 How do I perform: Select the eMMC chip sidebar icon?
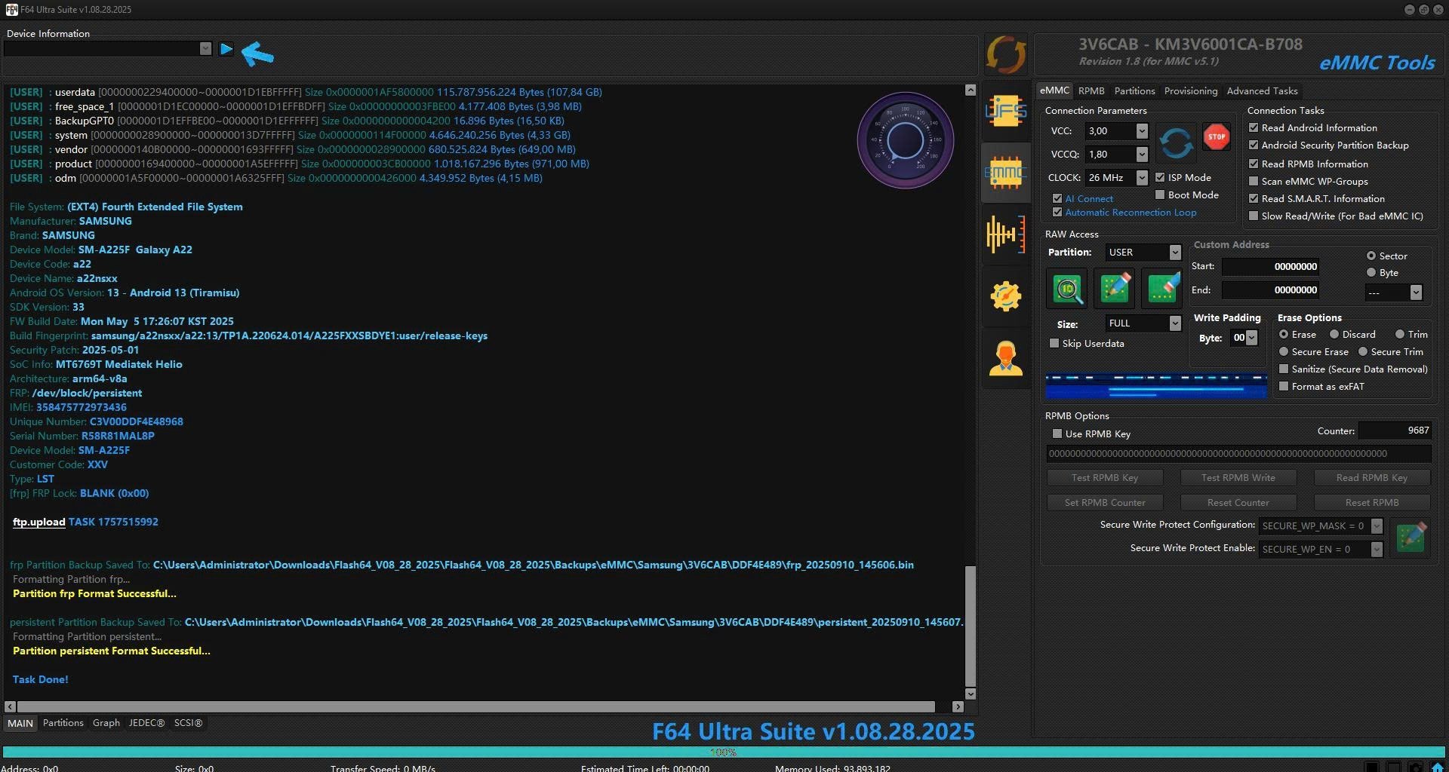coord(1006,173)
